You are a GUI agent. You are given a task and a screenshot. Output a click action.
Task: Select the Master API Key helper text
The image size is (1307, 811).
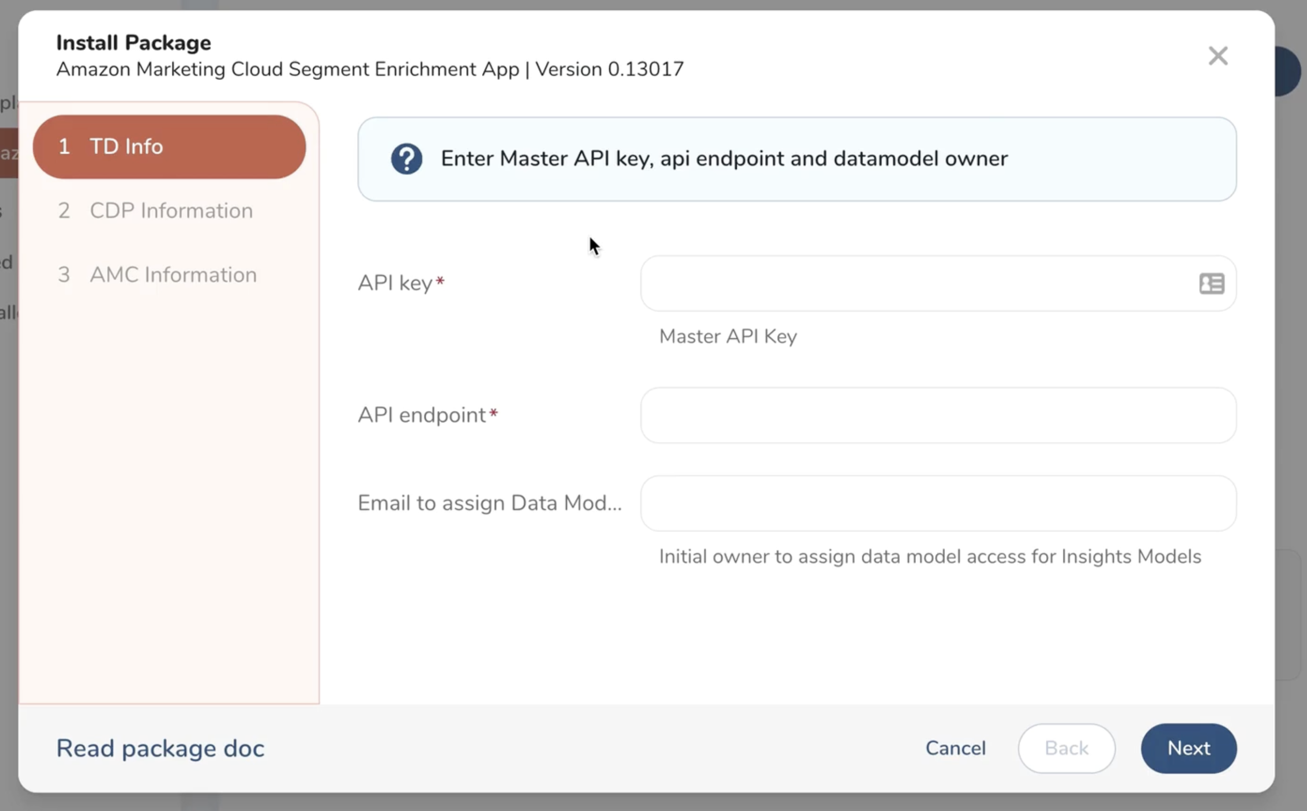[728, 336]
